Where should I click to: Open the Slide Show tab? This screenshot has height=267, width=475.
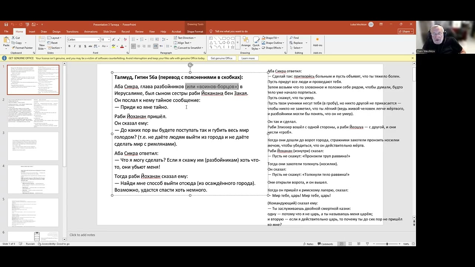(x=109, y=32)
